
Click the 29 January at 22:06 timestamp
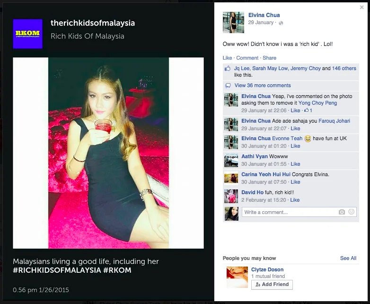(x=264, y=110)
